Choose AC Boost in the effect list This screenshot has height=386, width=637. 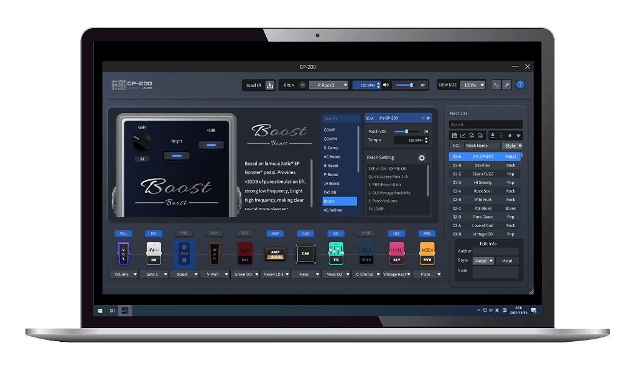(332, 157)
